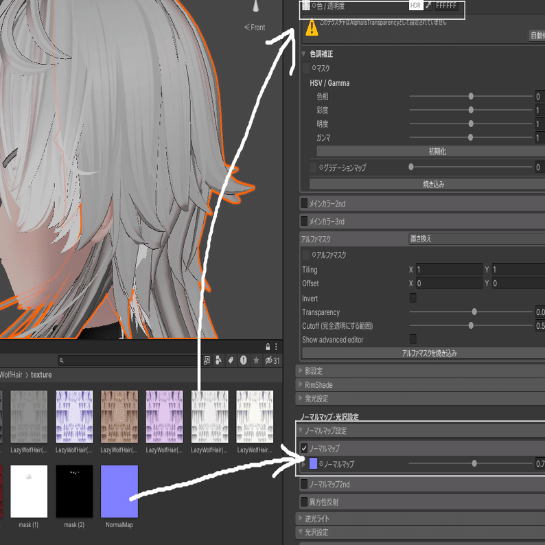The width and height of the screenshot is (545, 545).
Task: Enable メインカラー2nd checkbox
Action: pyautogui.click(x=304, y=203)
